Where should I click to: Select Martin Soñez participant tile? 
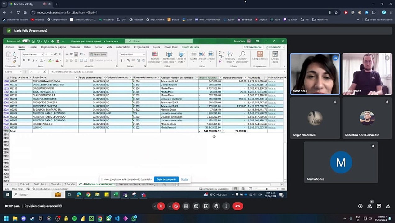341,162
